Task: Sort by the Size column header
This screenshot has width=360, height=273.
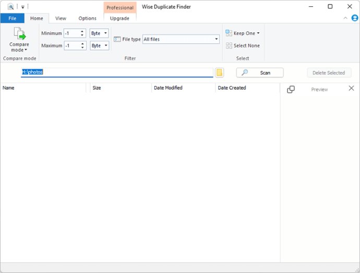Action: click(121, 88)
